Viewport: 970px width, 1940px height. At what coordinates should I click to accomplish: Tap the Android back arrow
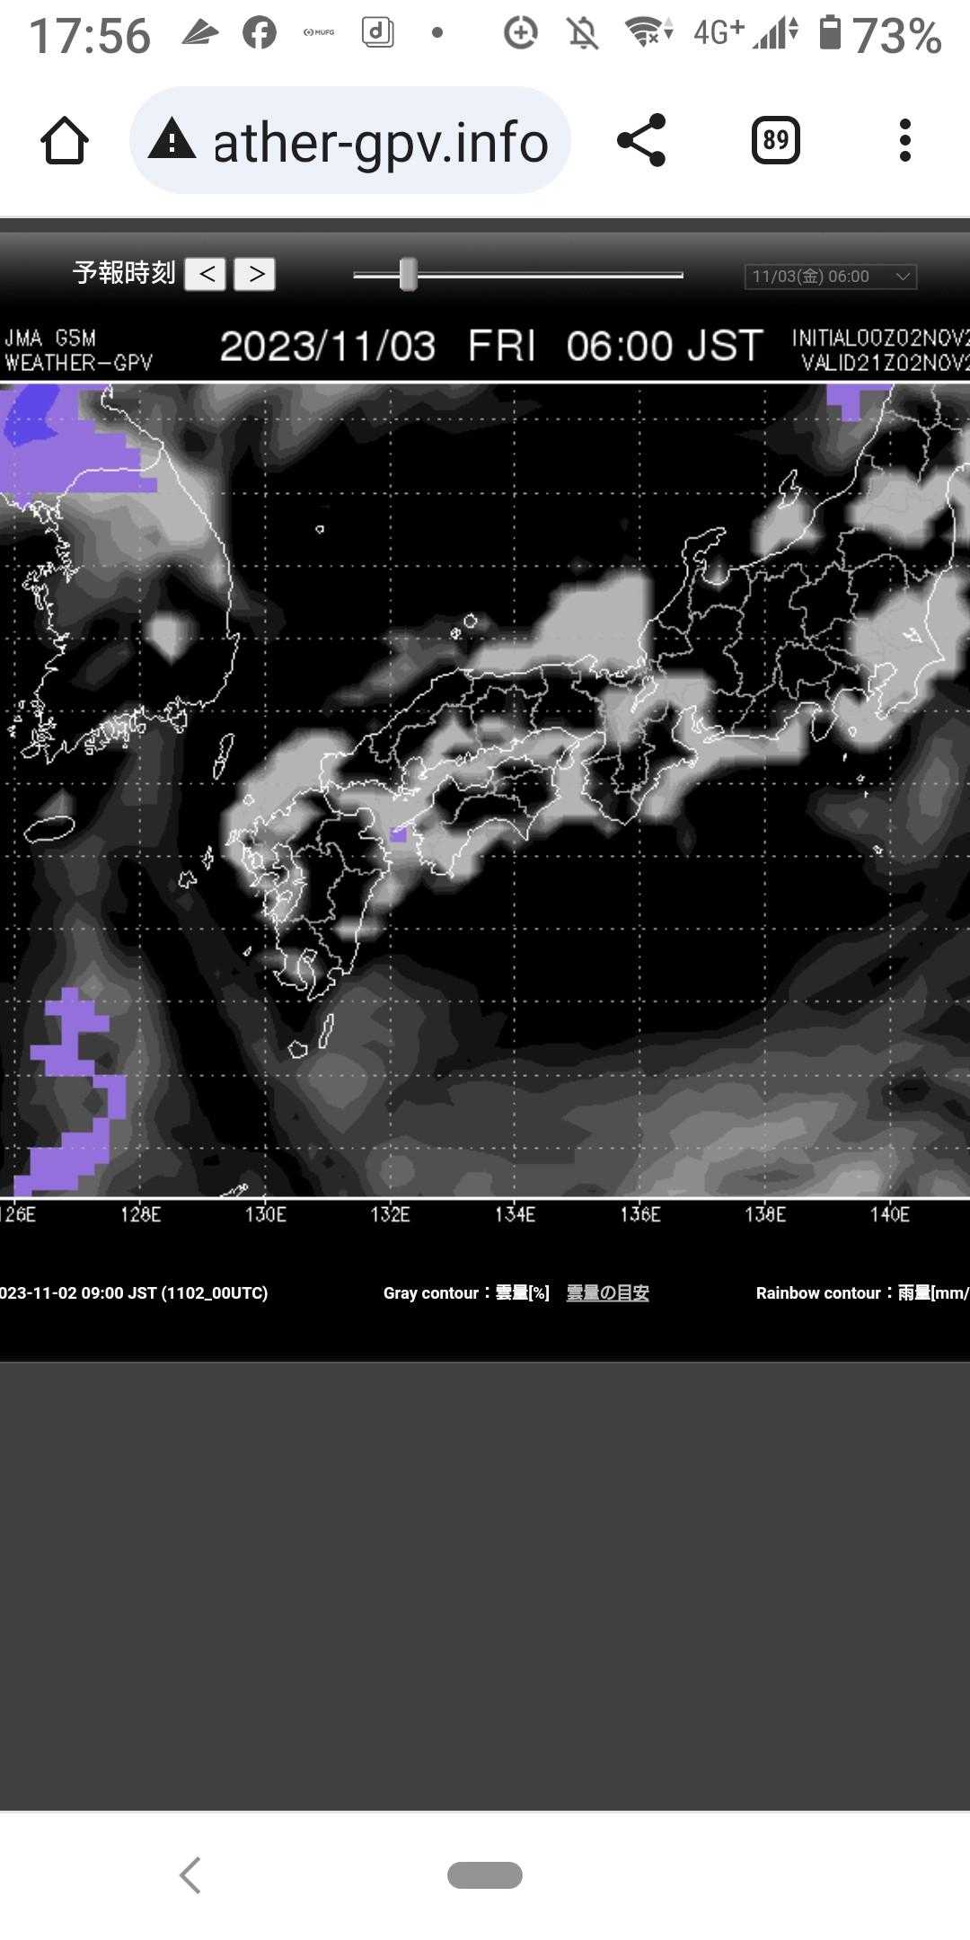(x=190, y=1875)
